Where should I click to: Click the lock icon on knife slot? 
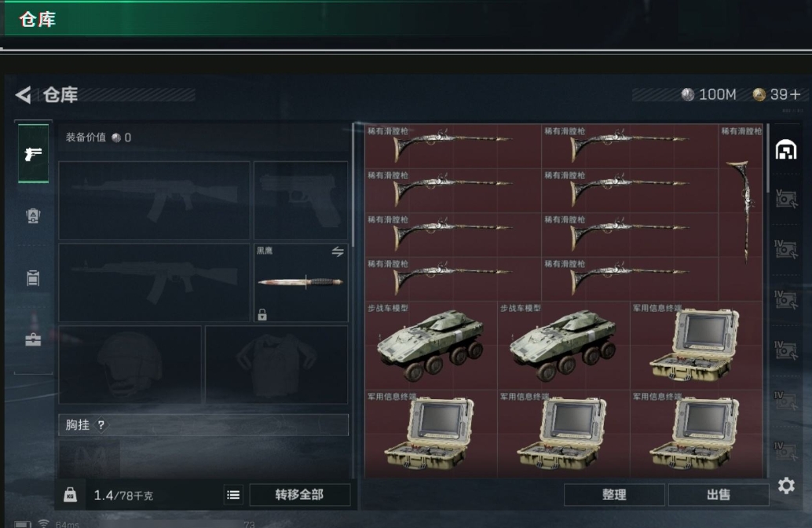pyautogui.click(x=262, y=314)
